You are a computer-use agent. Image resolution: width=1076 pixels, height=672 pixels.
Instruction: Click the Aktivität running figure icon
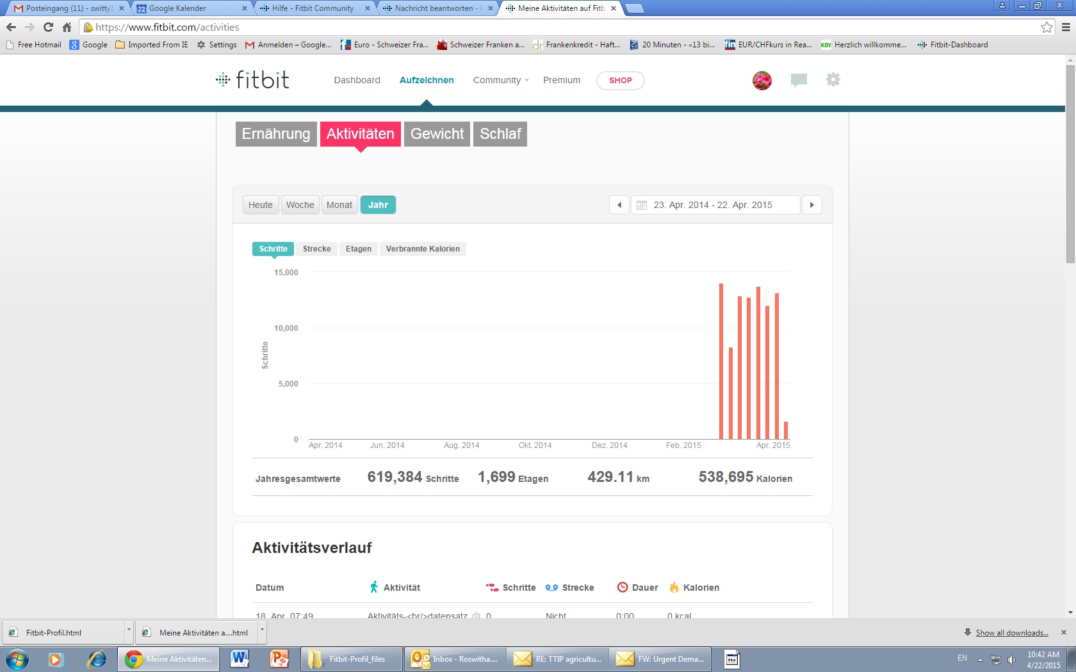coord(374,587)
